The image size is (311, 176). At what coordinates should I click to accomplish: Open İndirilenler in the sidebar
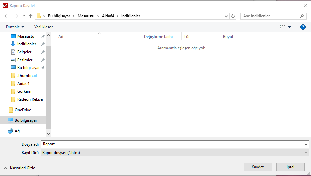(x=27, y=44)
